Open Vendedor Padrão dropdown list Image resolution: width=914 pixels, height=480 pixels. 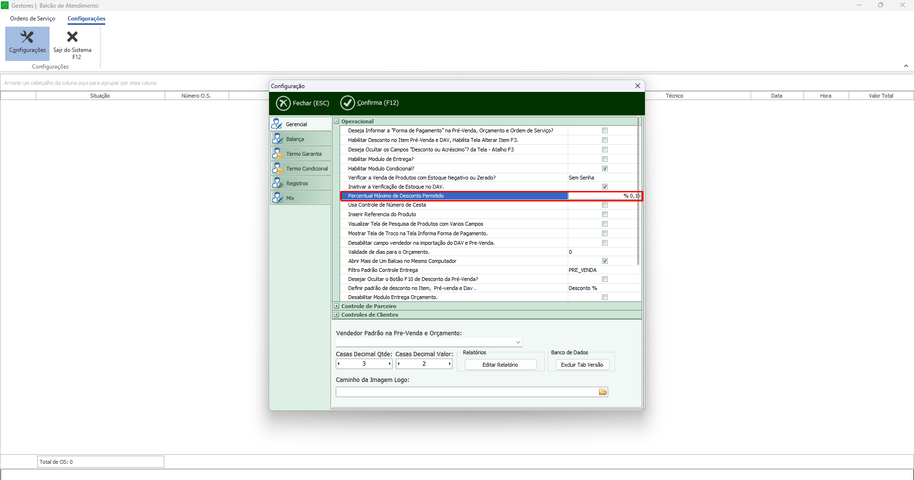518,342
